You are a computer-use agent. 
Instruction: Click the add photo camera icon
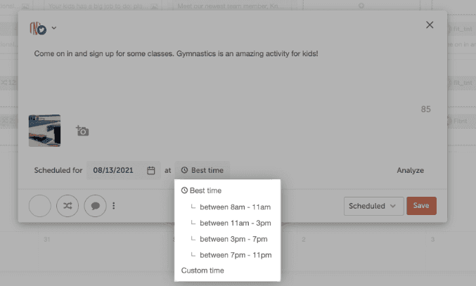(82, 131)
